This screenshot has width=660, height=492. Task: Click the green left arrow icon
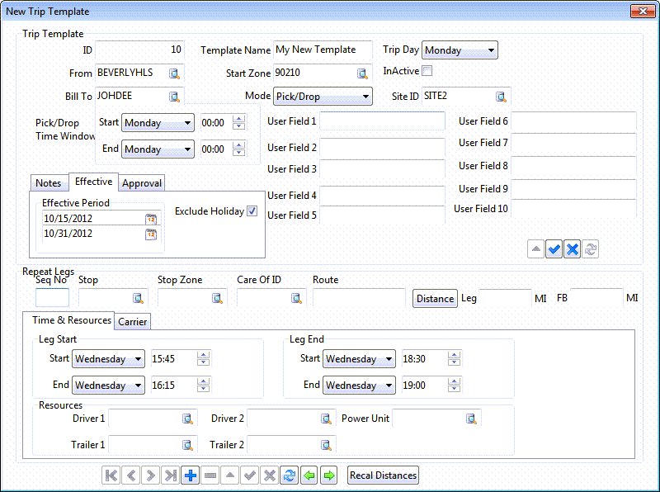tap(309, 475)
